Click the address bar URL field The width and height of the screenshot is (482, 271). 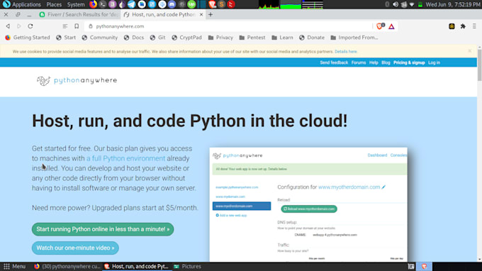[228, 26]
